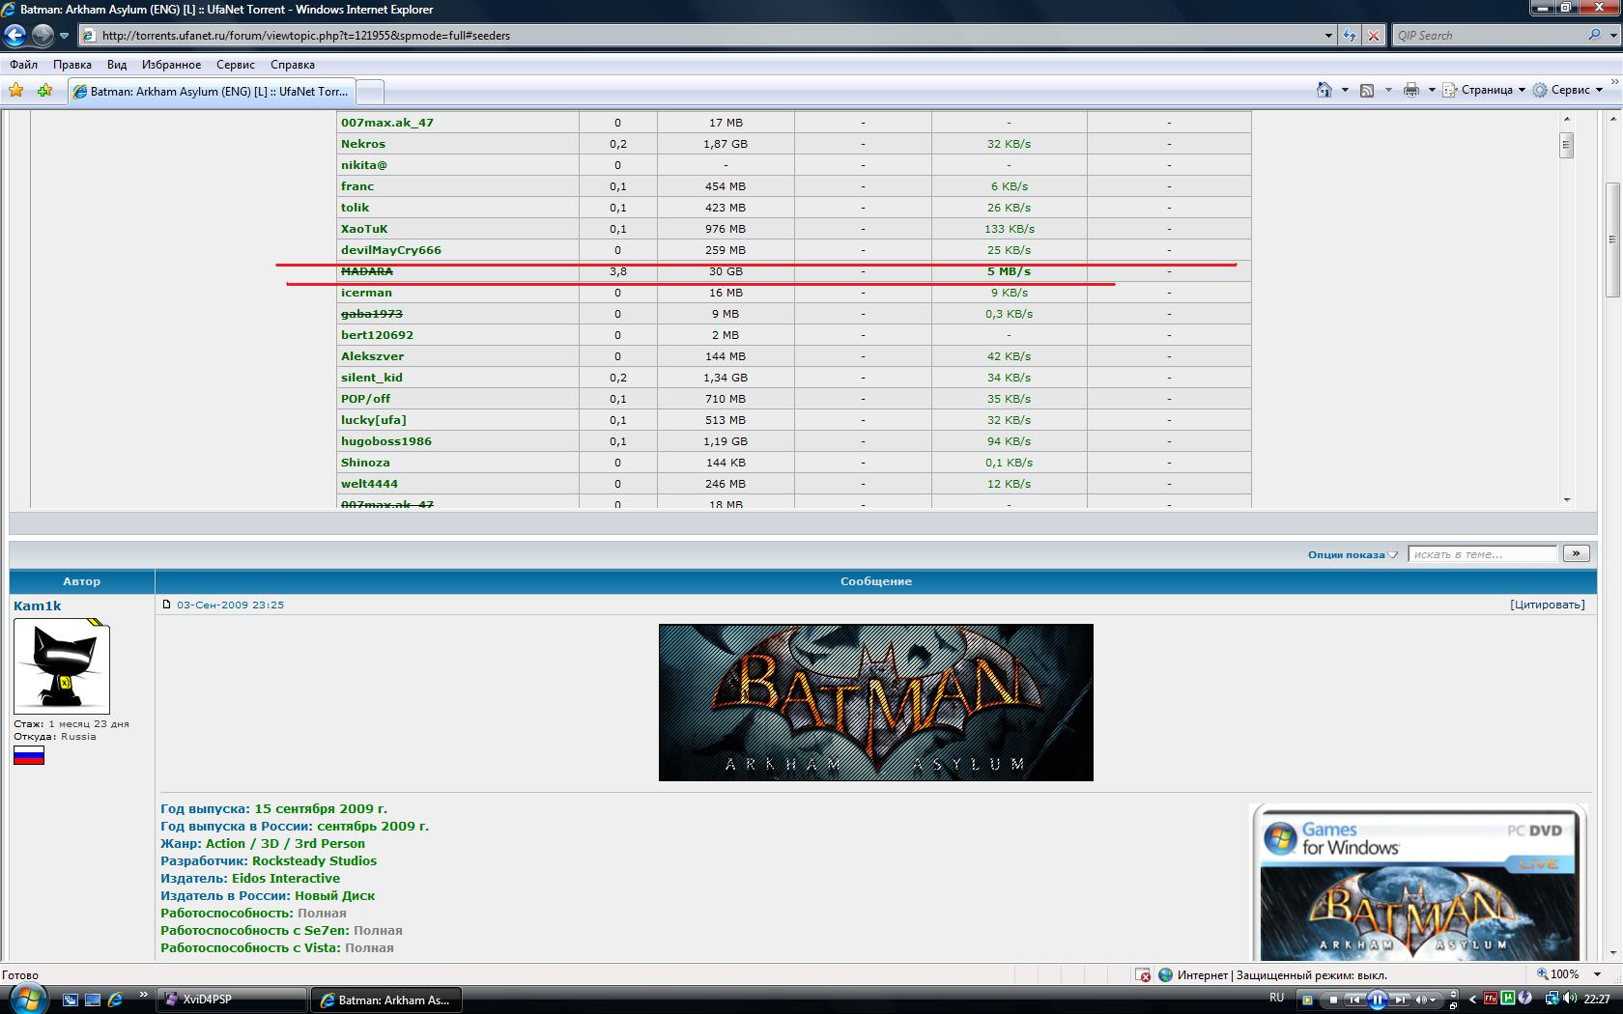Go forward with the browser Forward arrow
1623x1014 pixels.
click(43, 36)
